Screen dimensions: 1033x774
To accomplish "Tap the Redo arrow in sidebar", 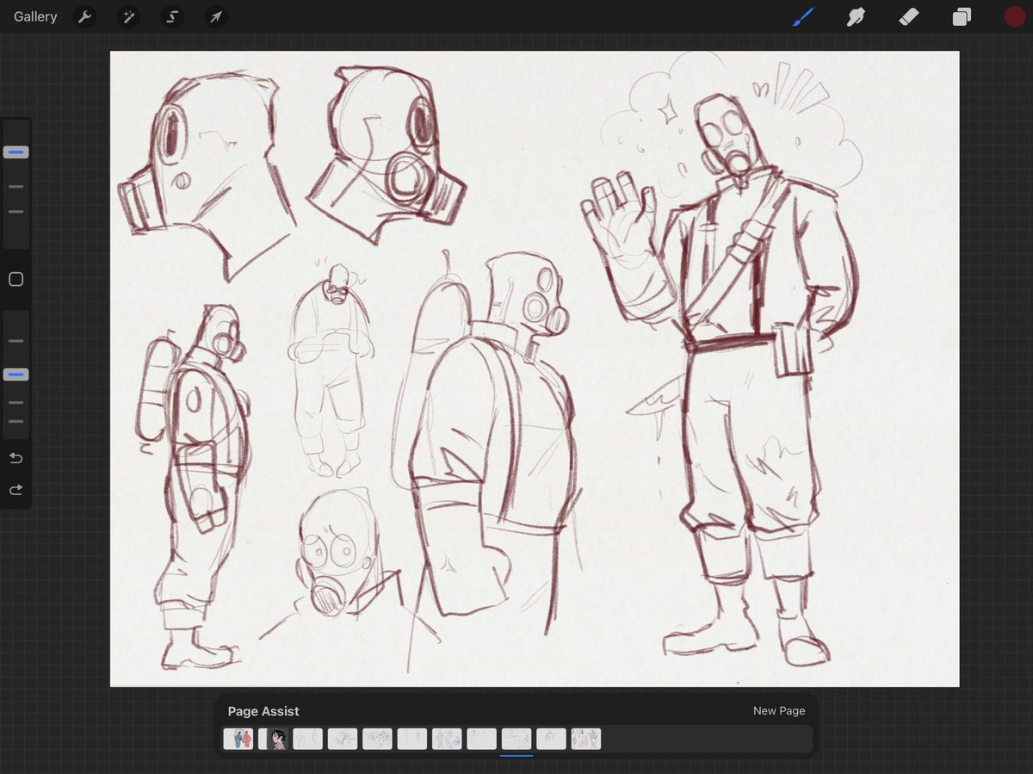I will pos(15,490).
